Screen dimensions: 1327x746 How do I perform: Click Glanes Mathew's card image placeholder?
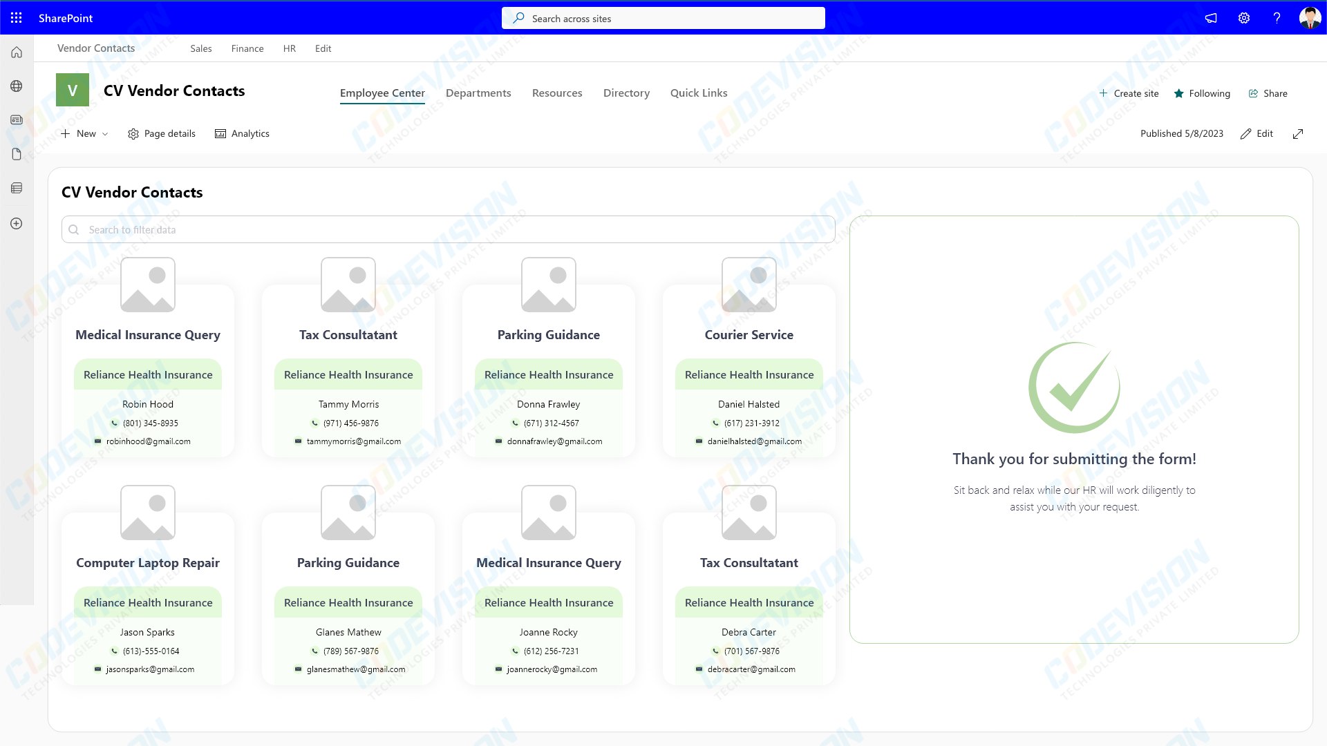pos(348,513)
